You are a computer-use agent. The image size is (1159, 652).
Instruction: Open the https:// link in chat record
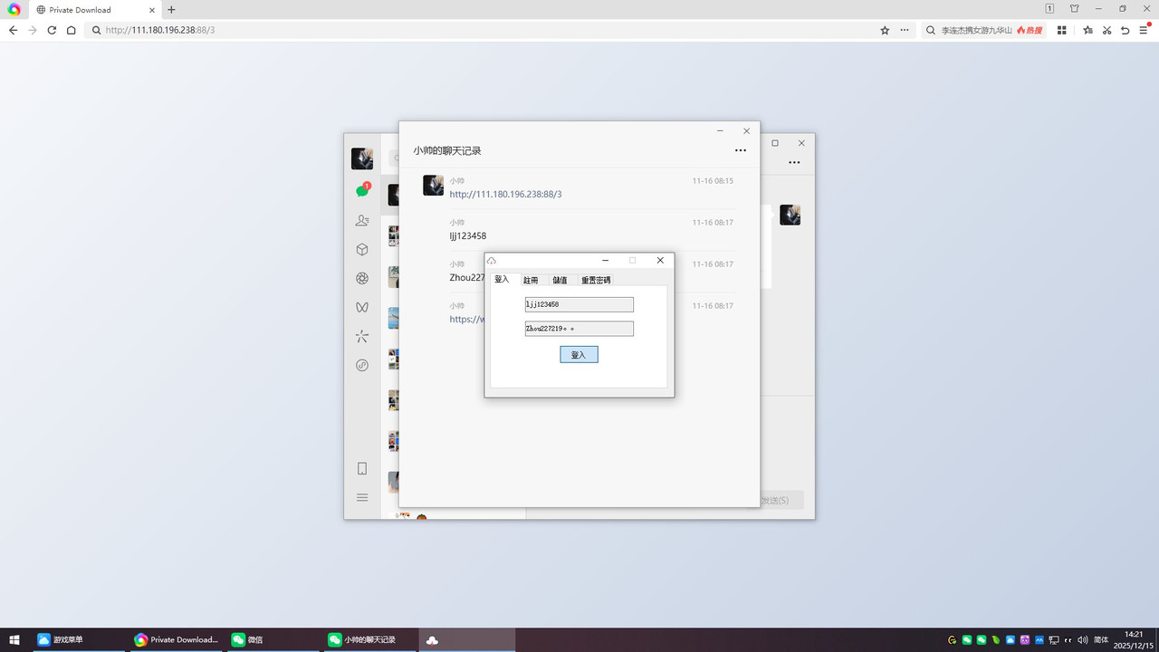[467, 320]
